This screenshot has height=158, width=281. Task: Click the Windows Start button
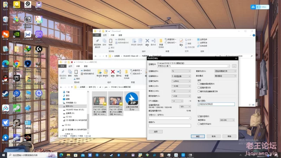point(4,155)
